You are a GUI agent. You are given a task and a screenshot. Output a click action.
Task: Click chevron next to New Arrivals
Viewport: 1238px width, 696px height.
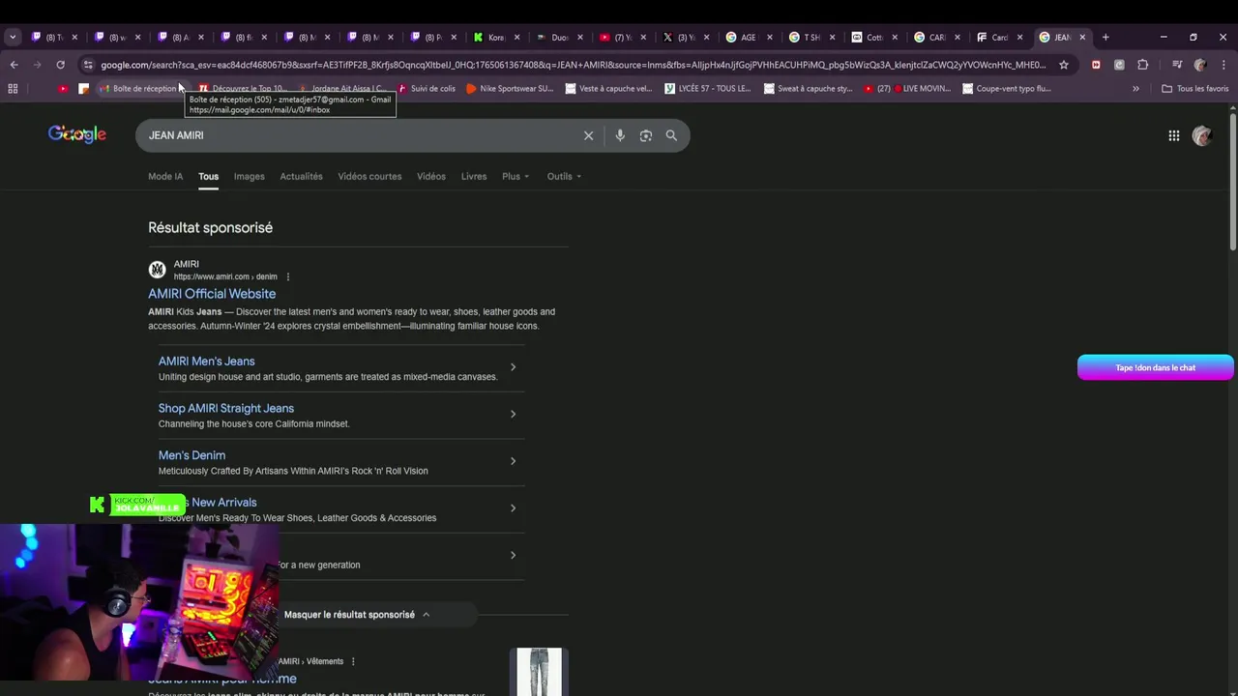pos(513,507)
